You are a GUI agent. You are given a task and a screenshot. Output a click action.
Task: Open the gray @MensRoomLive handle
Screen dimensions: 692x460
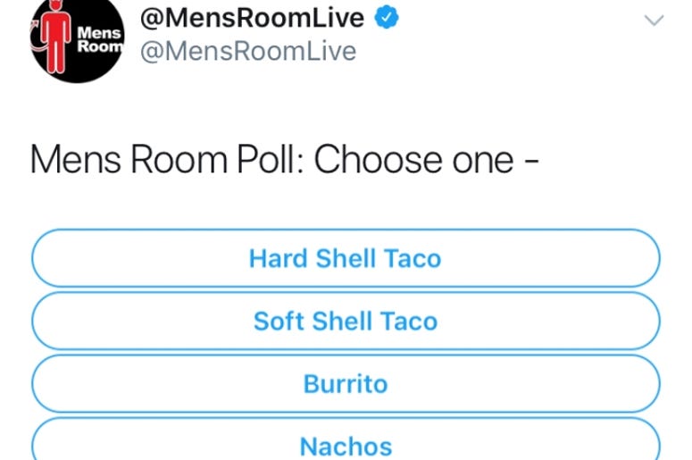click(x=248, y=51)
